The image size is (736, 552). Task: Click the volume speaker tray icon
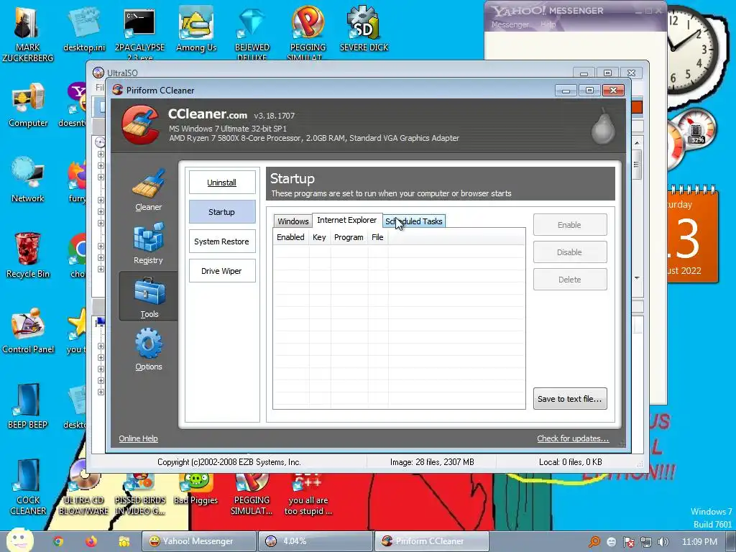[x=663, y=542]
